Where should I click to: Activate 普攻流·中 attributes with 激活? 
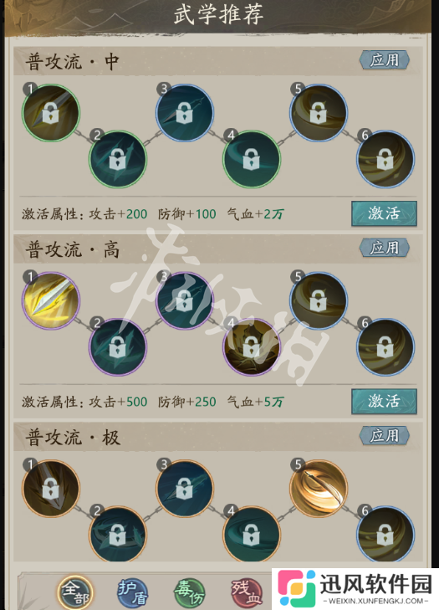(384, 213)
